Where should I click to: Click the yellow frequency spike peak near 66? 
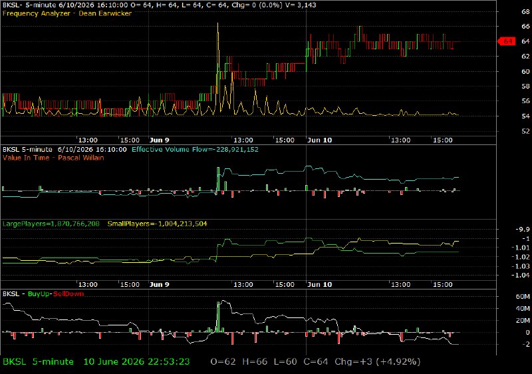[218, 25]
